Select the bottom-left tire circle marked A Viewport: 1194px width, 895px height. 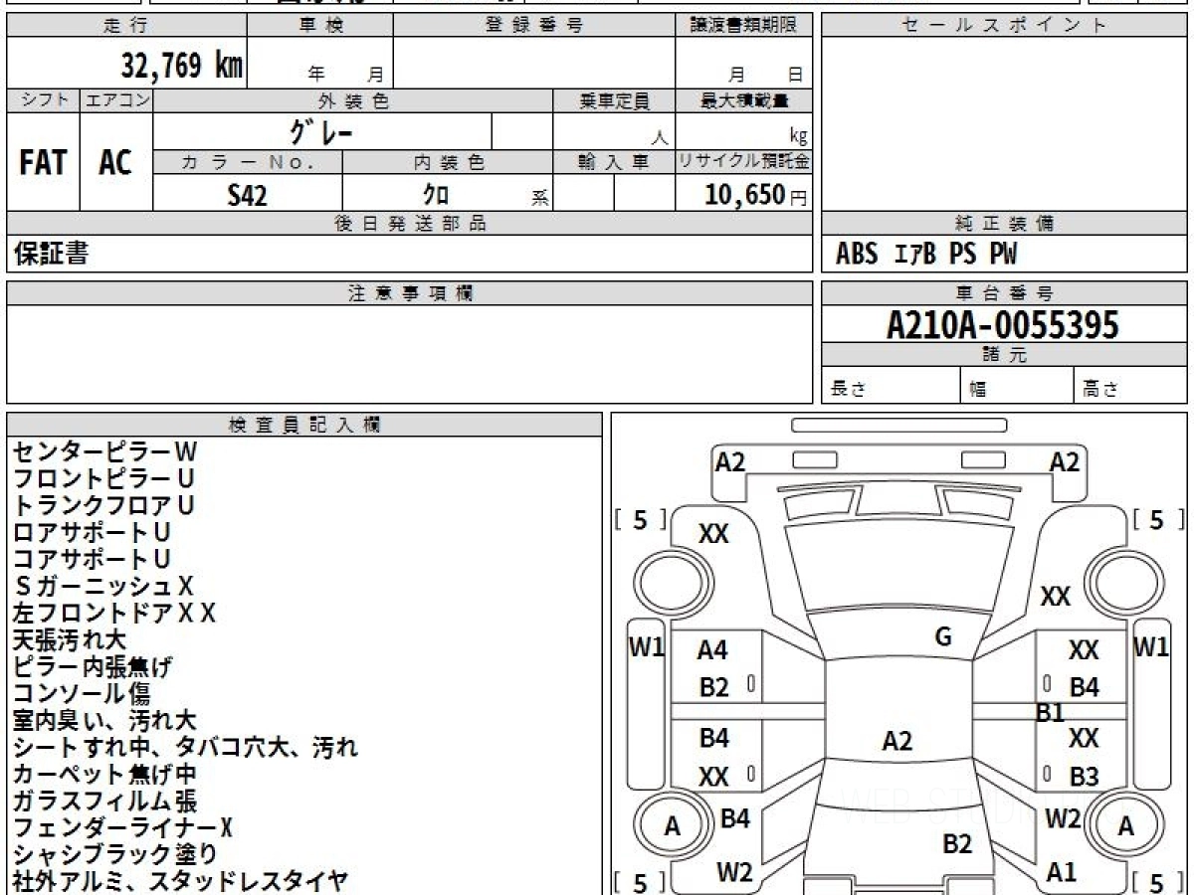[x=674, y=826]
